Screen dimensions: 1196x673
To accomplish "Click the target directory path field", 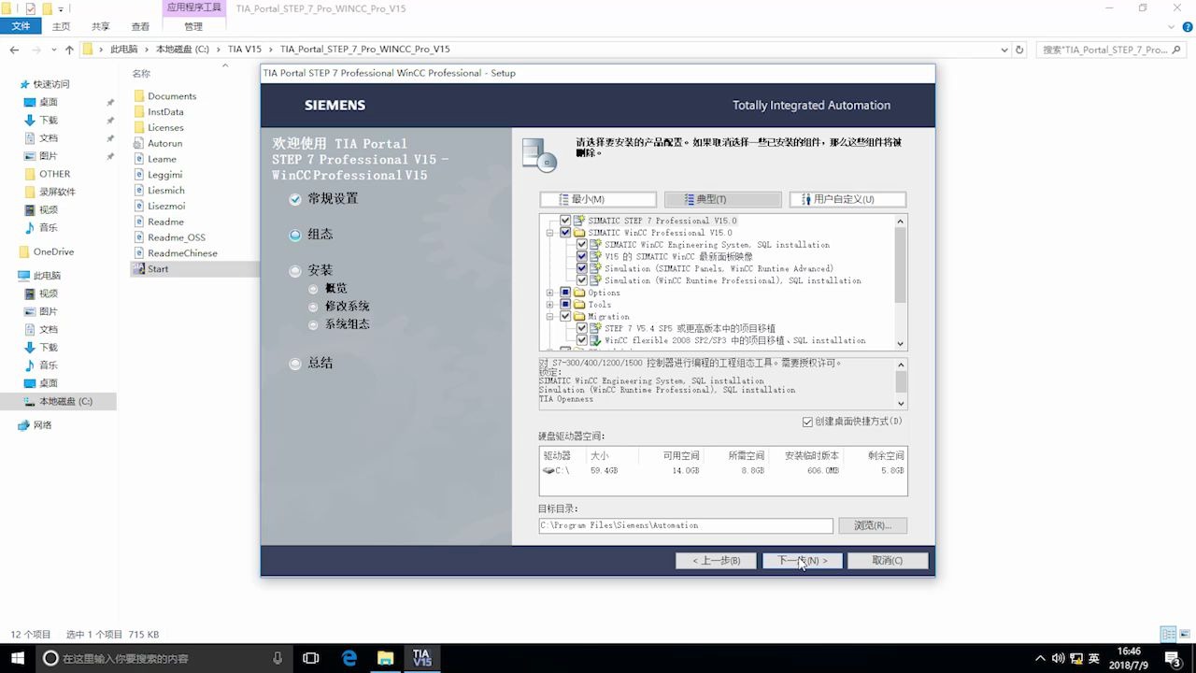I will [x=685, y=525].
